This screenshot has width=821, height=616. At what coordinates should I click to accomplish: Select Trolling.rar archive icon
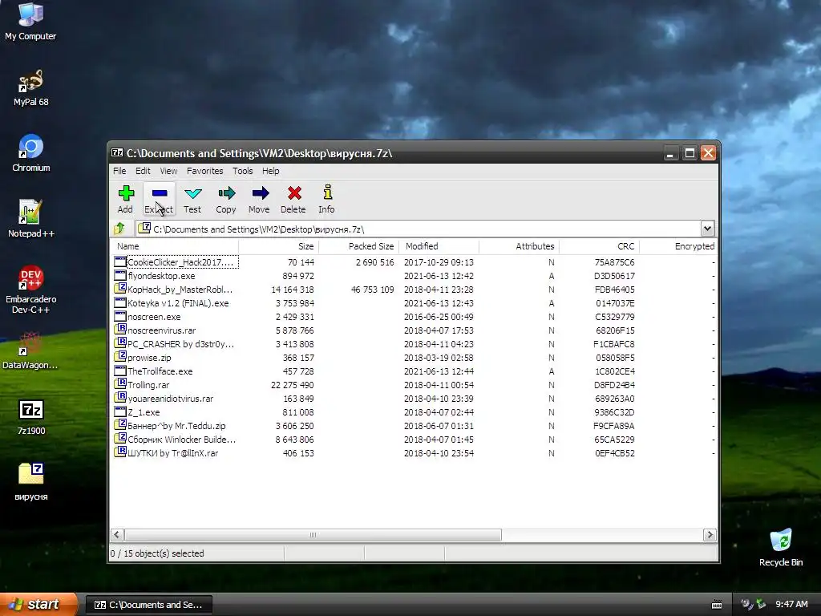pyautogui.click(x=120, y=384)
